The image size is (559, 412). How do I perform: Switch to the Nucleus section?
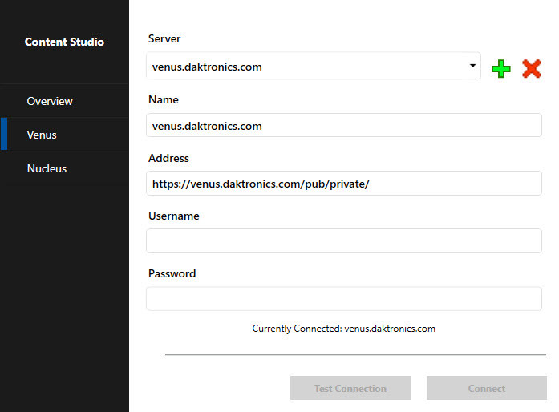(64, 168)
